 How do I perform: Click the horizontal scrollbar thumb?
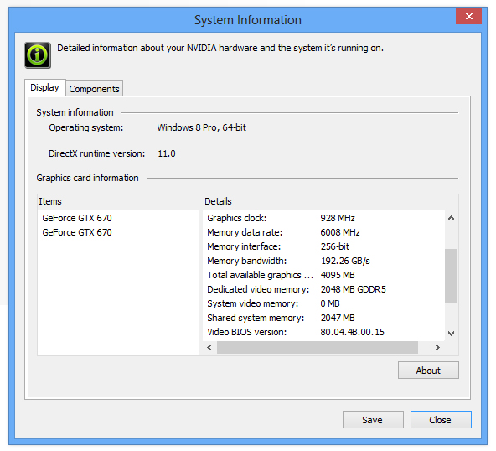pyautogui.click(x=318, y=348)
